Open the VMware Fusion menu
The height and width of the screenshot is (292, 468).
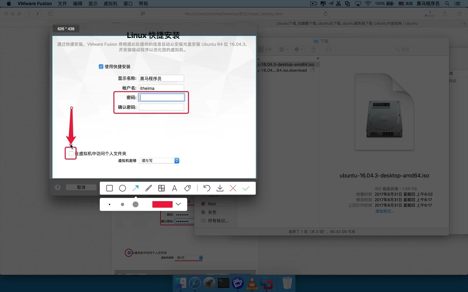tap(35, 4)
